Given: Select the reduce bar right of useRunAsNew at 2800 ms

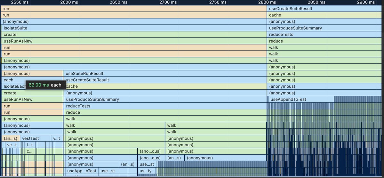Looking at the screenshot, I should [x=324, y=41].
